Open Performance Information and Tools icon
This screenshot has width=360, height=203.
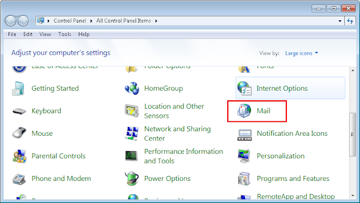[x=132, y=156]
